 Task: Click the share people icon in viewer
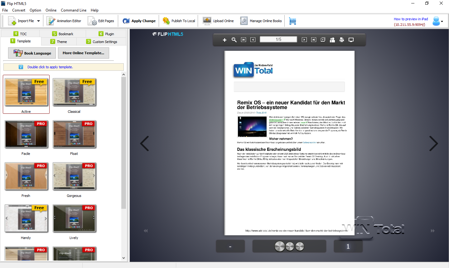coord(332,40)
